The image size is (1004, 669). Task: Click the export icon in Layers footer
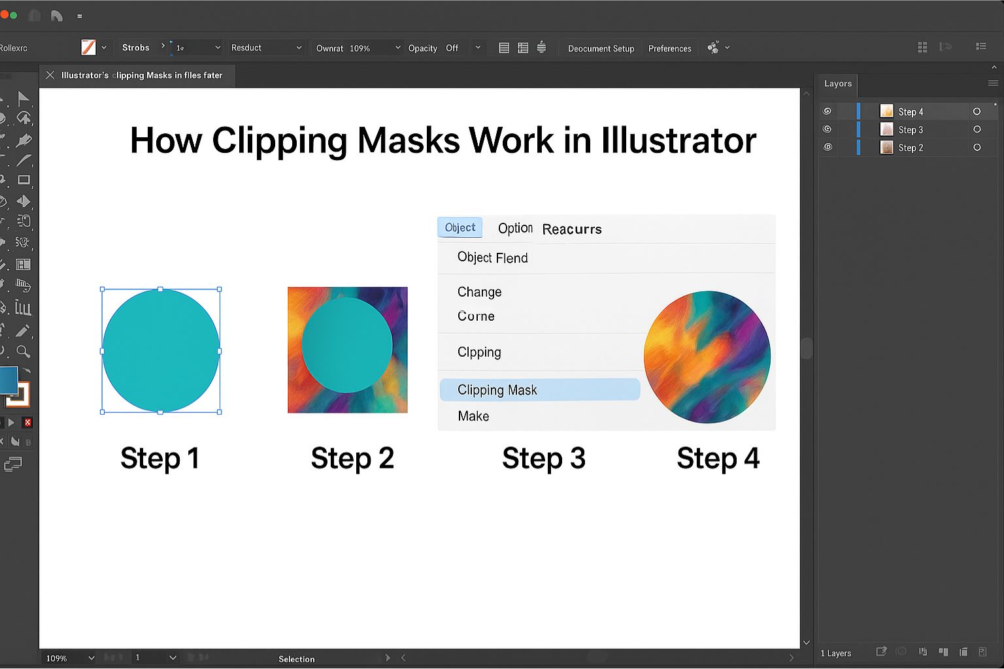881,651
